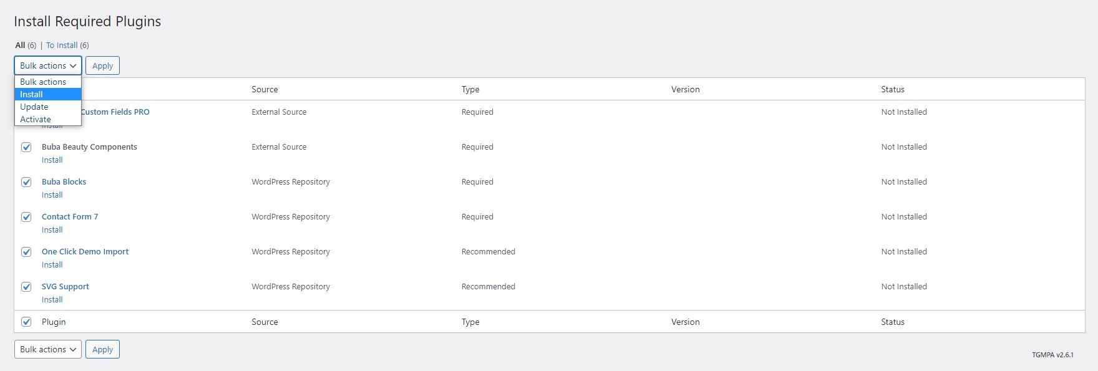This screenshot has width=1098, height=371.
Task: Open the To Install filter link
Action: [62, 45]
